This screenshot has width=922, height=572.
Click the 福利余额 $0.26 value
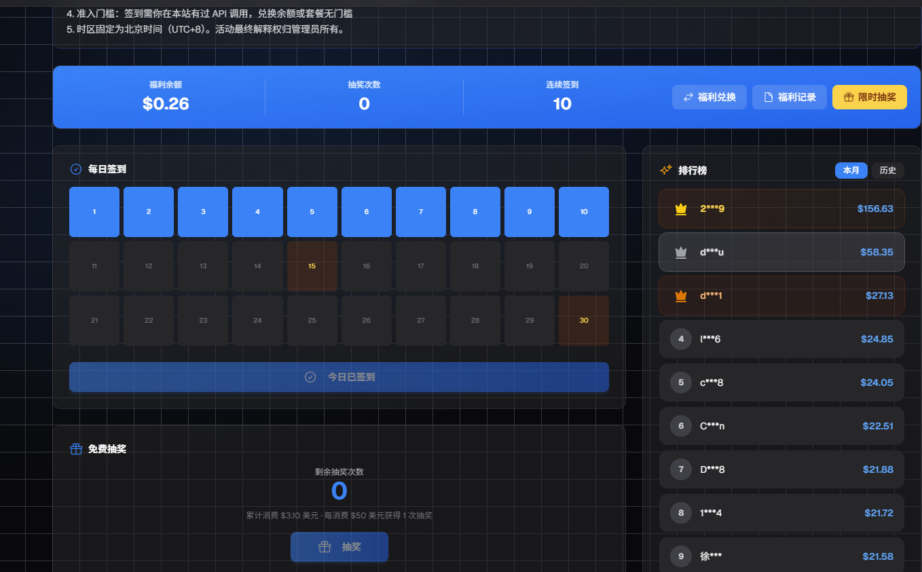click(166, 104)
